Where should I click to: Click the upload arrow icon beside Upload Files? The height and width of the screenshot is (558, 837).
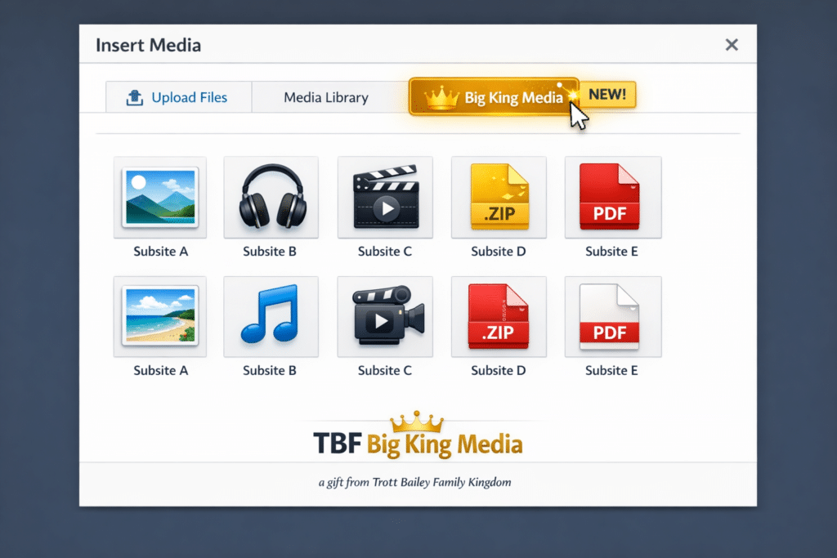[x=136, y=96]
